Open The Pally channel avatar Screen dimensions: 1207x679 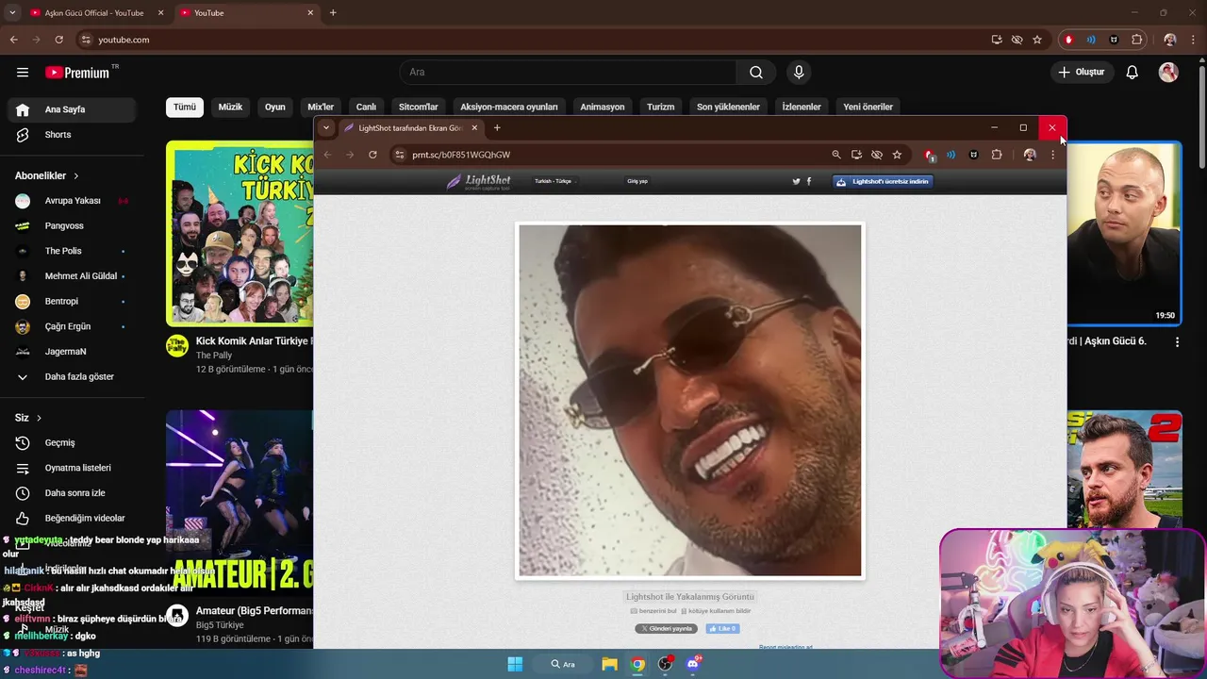[176, 345]
